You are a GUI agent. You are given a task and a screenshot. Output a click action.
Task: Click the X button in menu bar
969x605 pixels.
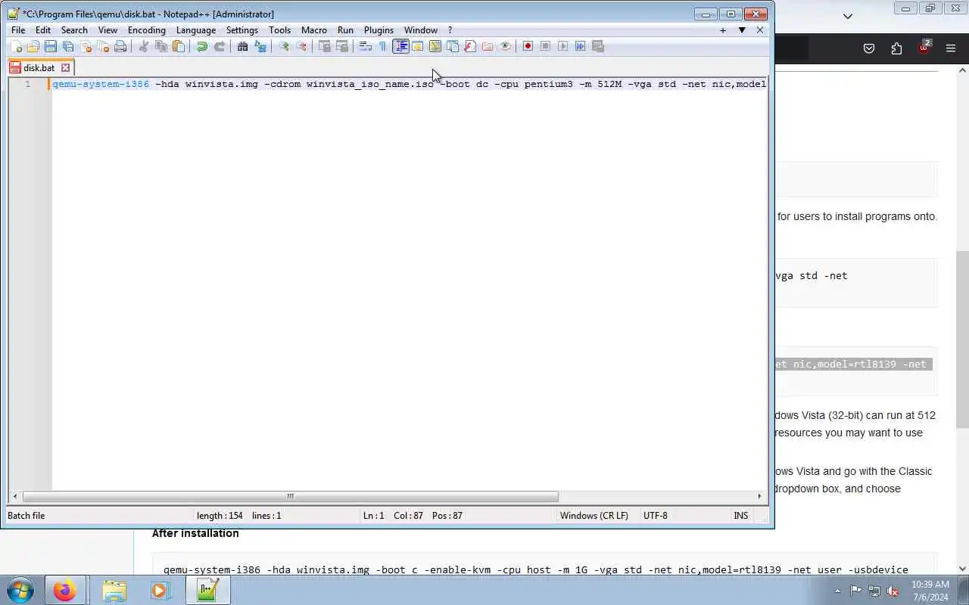pyautogui.click(x=760, y=30)
